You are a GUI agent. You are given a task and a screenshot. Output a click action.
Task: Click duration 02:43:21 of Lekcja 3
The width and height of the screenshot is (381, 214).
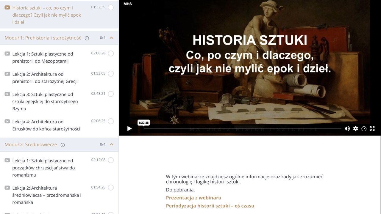coord(98,94)
